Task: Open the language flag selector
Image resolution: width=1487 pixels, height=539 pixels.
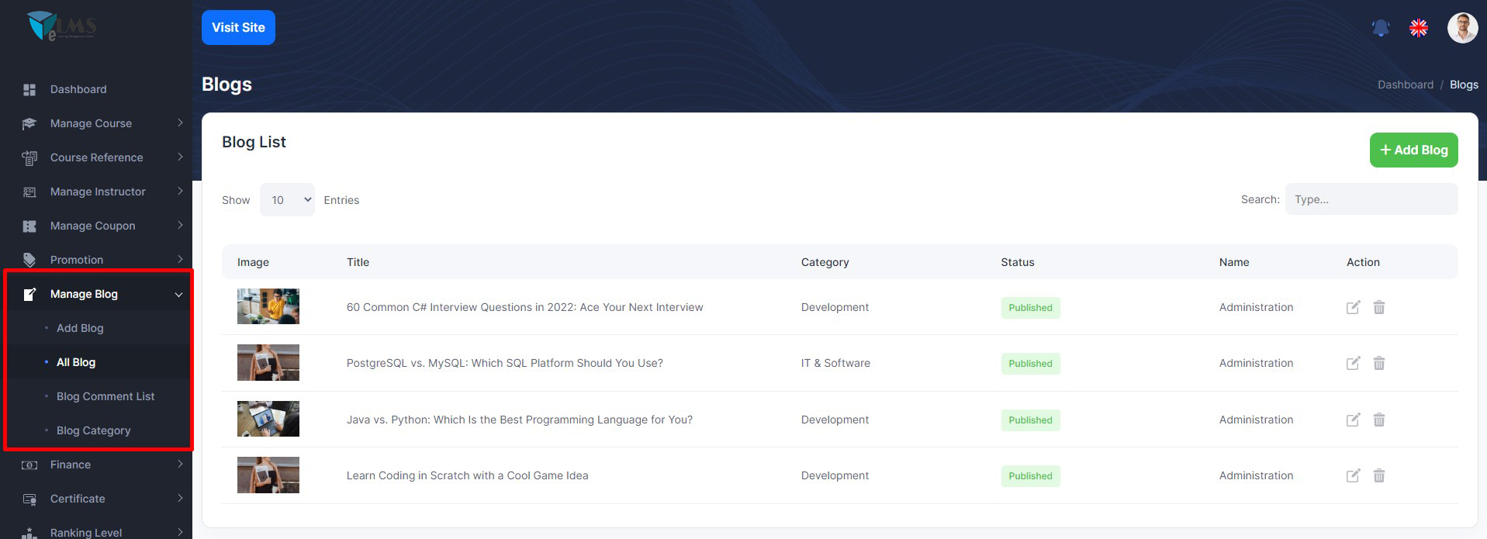Action: 1419,29
